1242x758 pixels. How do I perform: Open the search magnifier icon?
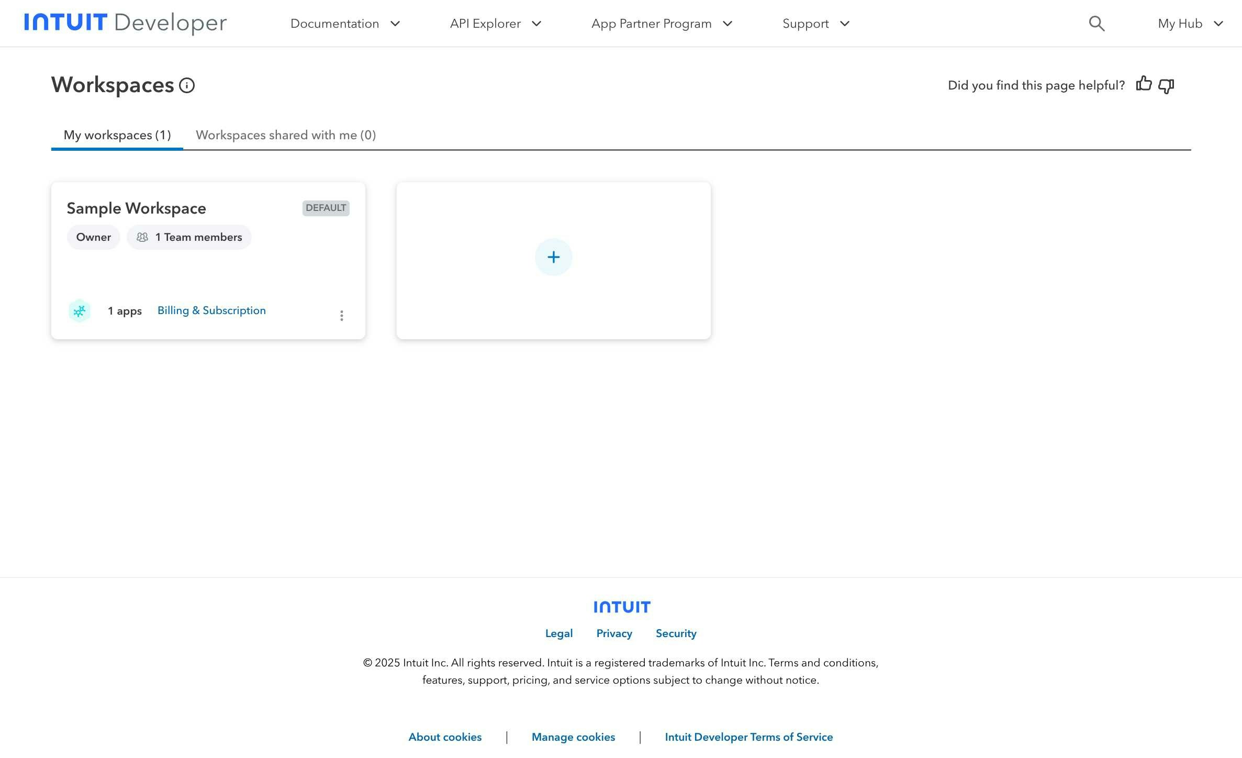click(x=1096, y=24)
